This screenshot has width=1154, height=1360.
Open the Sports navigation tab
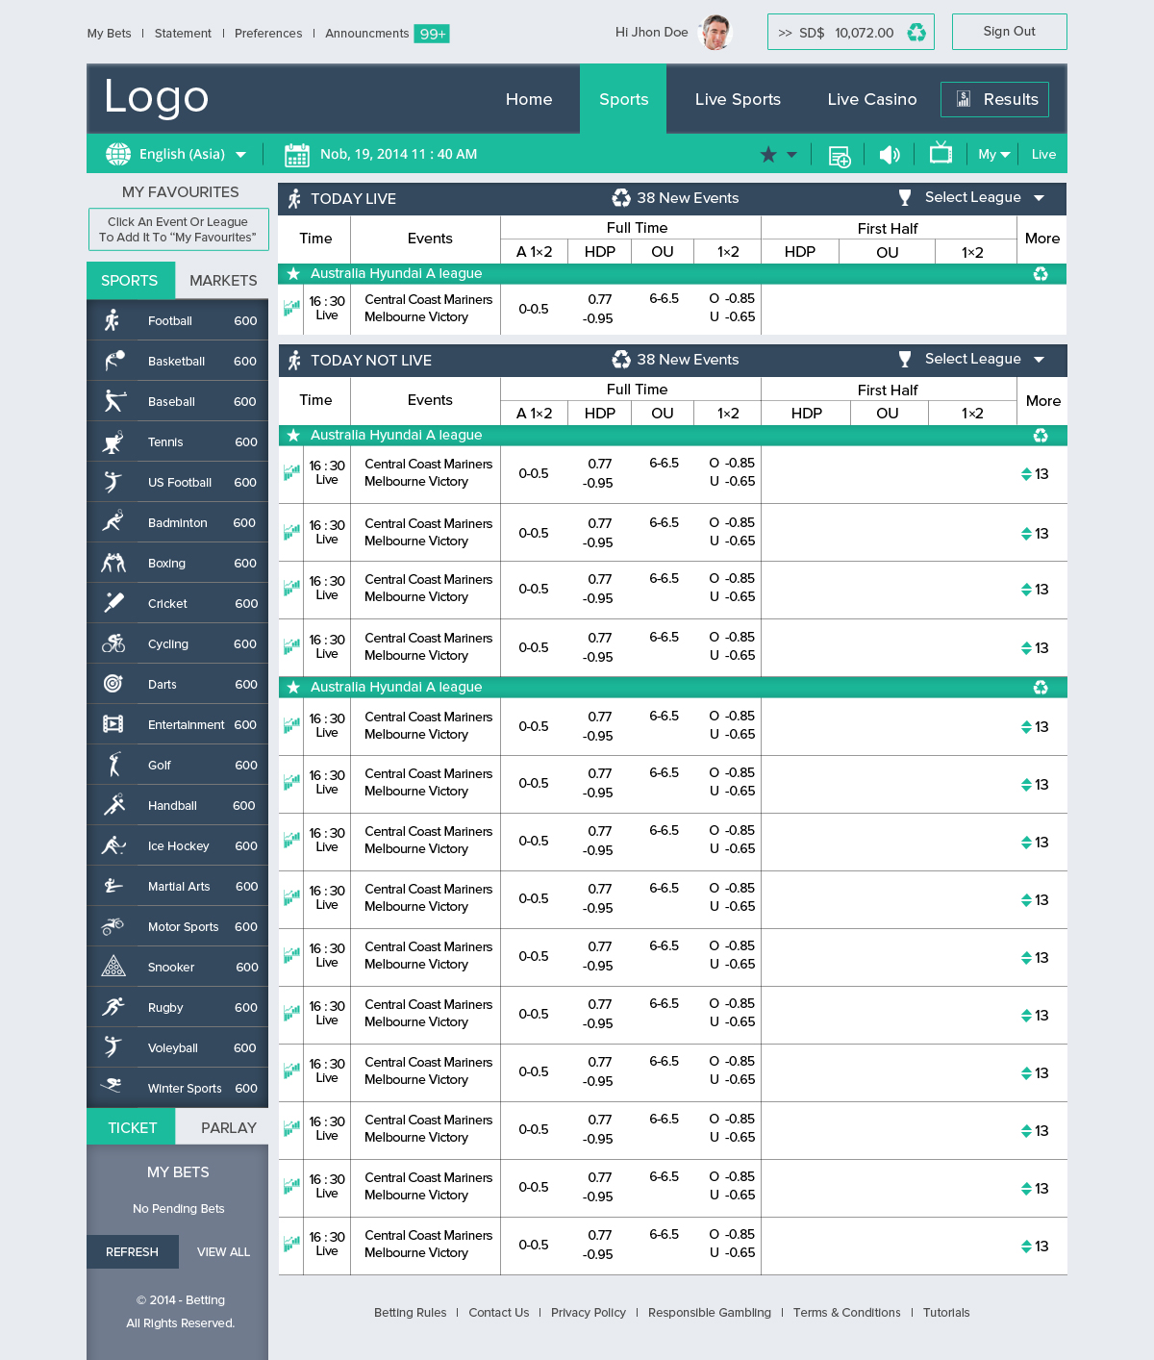point(623,99)
